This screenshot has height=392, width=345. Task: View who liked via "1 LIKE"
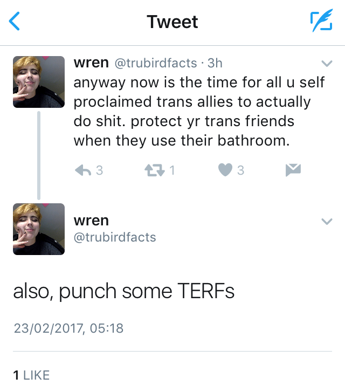[x=31, y=375]
